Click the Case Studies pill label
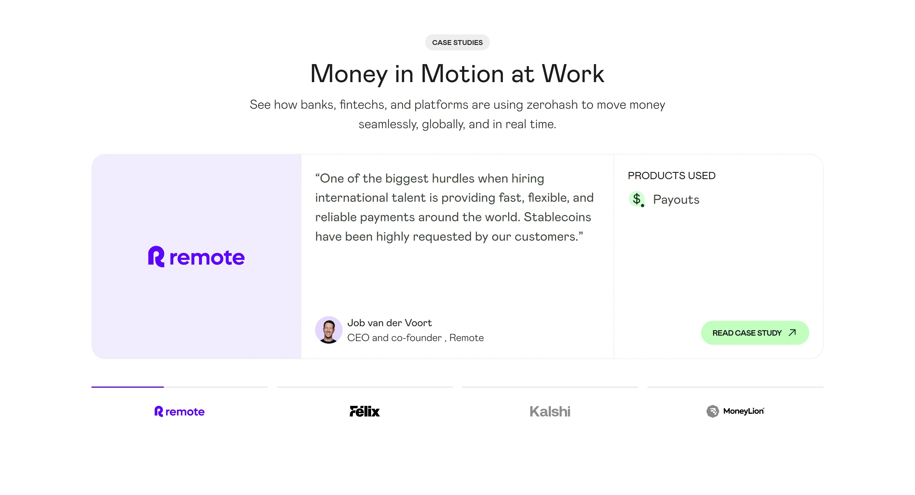Viewport: 915px width, 495px height. click(x=457, y=42)
